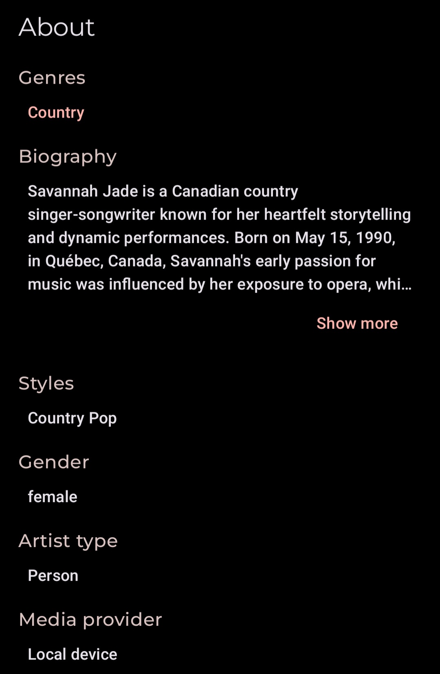
Task: Tap the Person artist type value
Action: pos(53,575)
